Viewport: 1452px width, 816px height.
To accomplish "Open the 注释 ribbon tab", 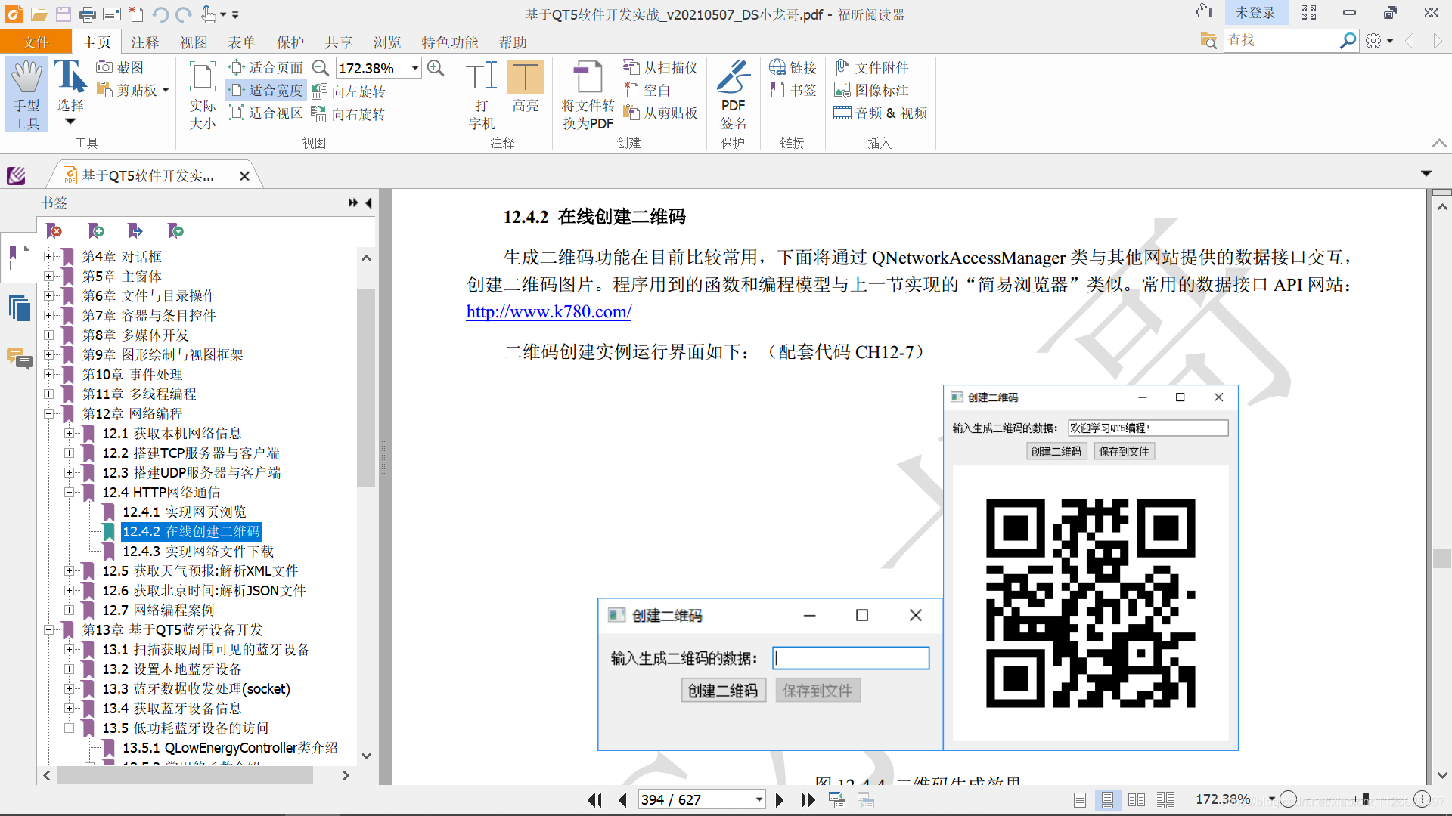I will (144, 42).
